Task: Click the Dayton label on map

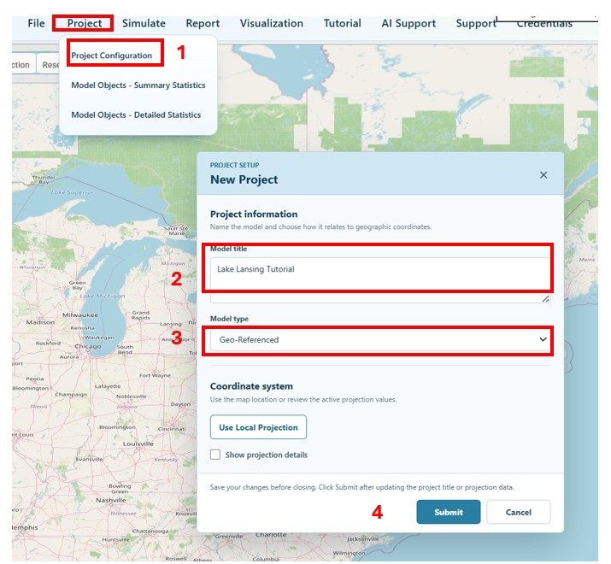Action: (x=181, y=404)
